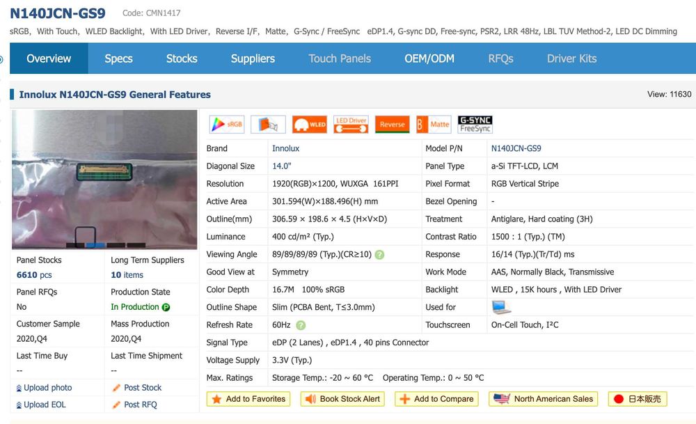Screen dimensions: 696x424
Task: Click the Post Stock link
Action: pos(137,388)
